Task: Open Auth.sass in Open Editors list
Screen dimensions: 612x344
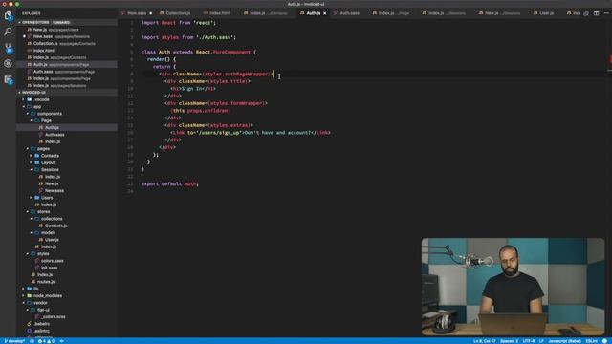Action: click(67, 72)
